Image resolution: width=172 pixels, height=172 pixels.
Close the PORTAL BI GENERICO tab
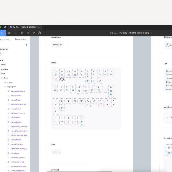click(39, 27)
